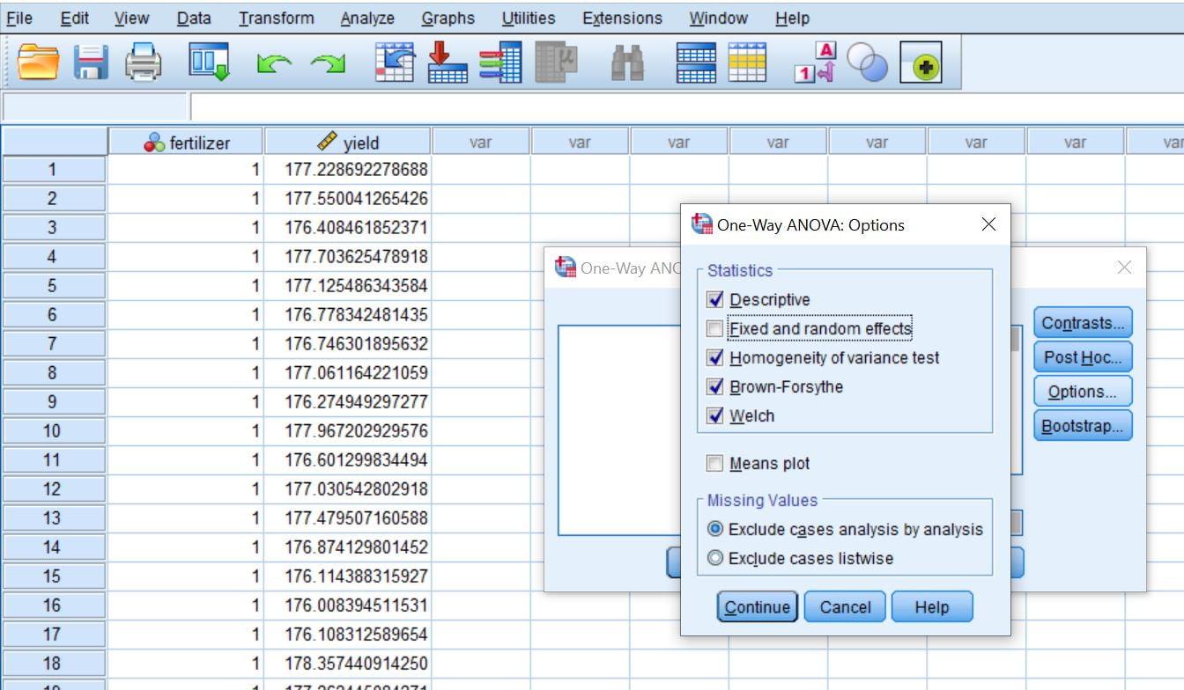Viewport: 1184px width, 690px height.
Task: Click yield cell 176.408461852371
Action: pos(347,227)
